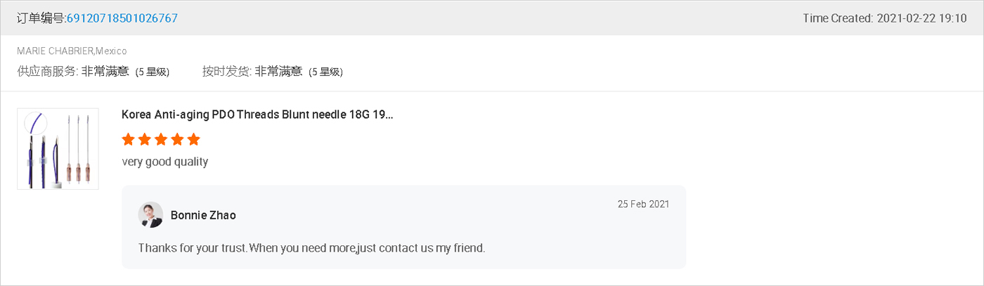
Task: Click the Bonnie Zhao name
Action: pos(203,215)
